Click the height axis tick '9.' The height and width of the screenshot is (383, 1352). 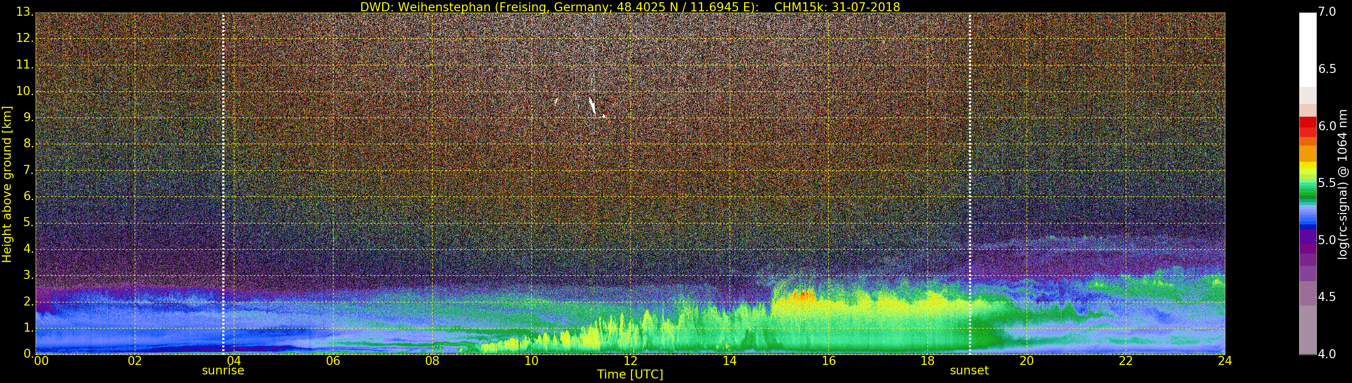28,118
